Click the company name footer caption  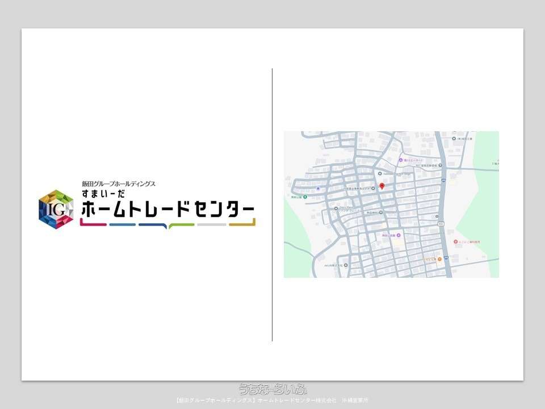tap(272, 400)
